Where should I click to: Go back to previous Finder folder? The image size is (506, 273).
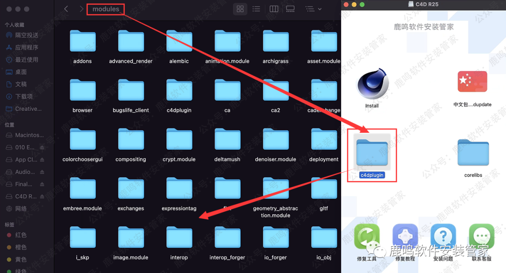point(66,9)
